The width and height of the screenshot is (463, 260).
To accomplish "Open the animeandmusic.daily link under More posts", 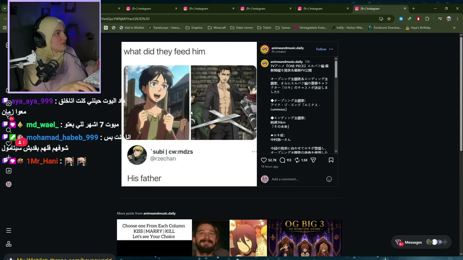I will pyautogui.click(x=160, y=213).
